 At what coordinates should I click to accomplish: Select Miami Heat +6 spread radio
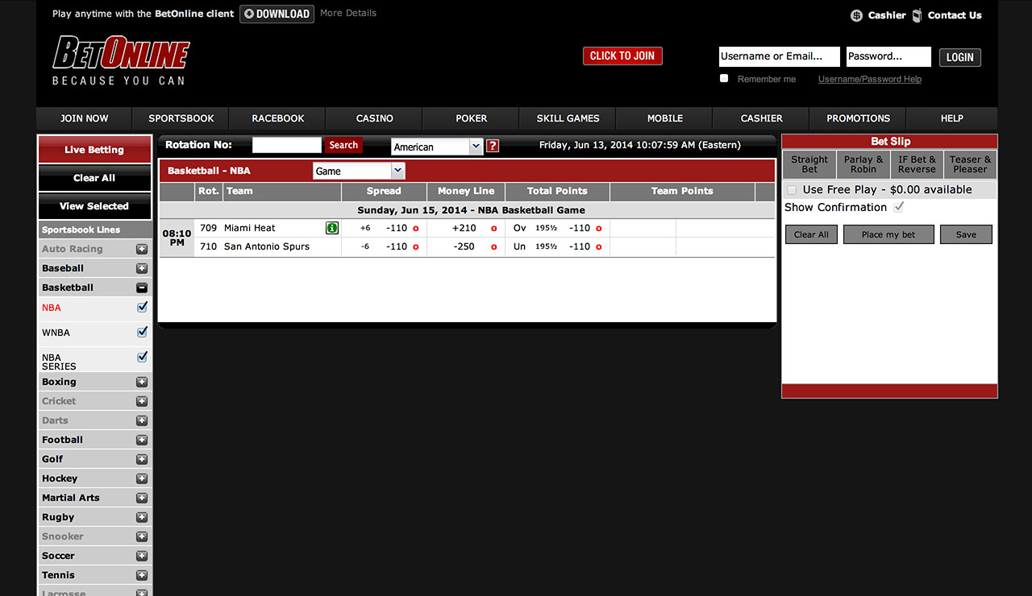pyautogui.click(x=416, y=228)
